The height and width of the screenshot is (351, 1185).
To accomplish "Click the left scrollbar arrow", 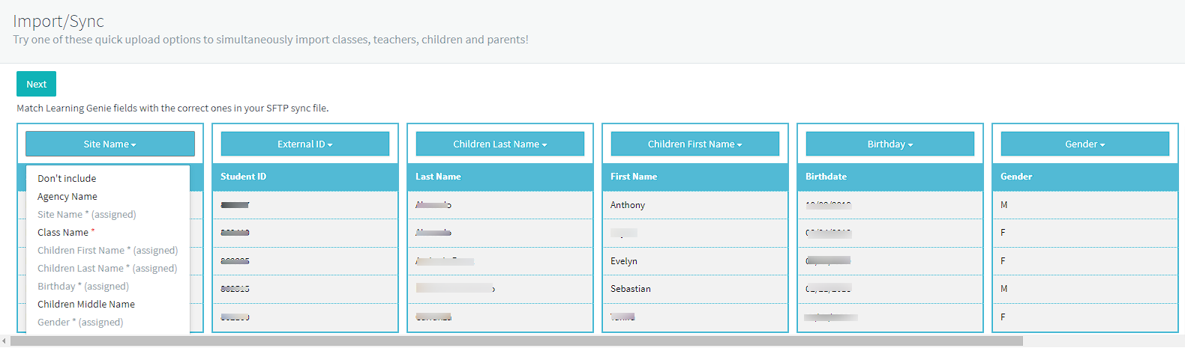I will tap(4, 341).
